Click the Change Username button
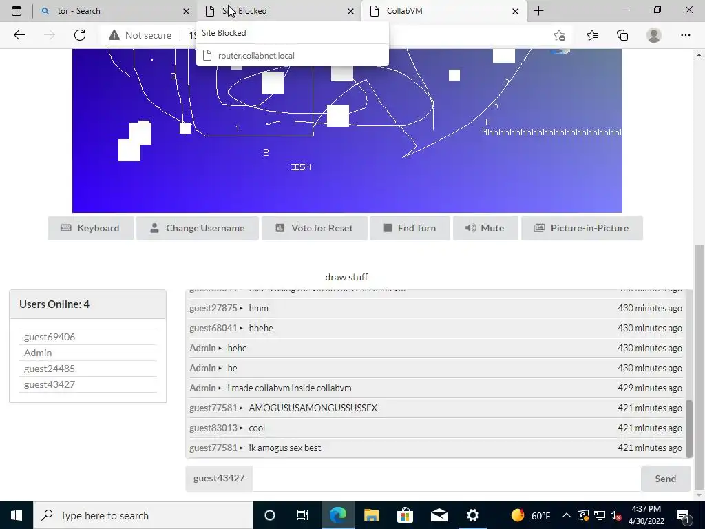Image resolution: width=705 pixels, height=529 pixels. coord(198,228)
